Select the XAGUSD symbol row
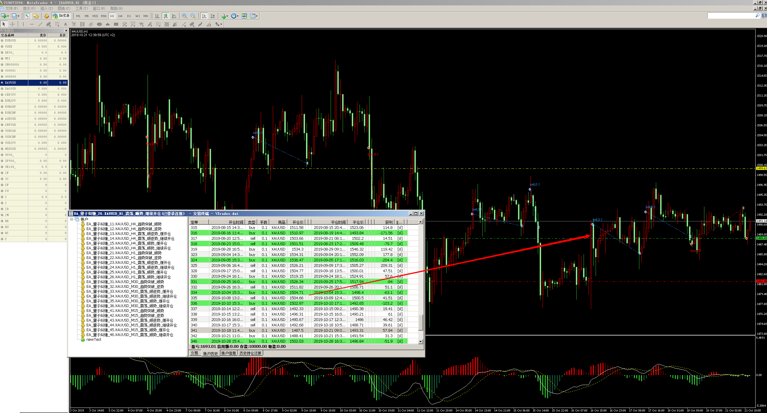 (10, 89)
